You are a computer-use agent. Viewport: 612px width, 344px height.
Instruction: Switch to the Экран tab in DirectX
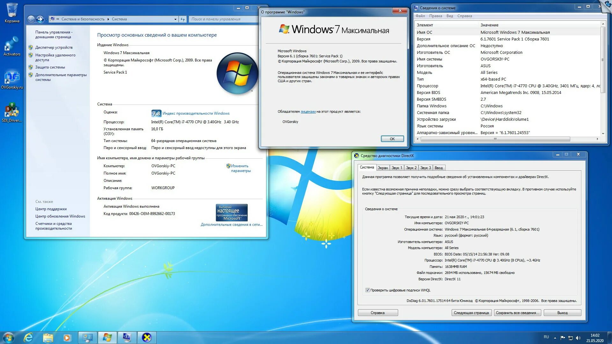[382, 168]
